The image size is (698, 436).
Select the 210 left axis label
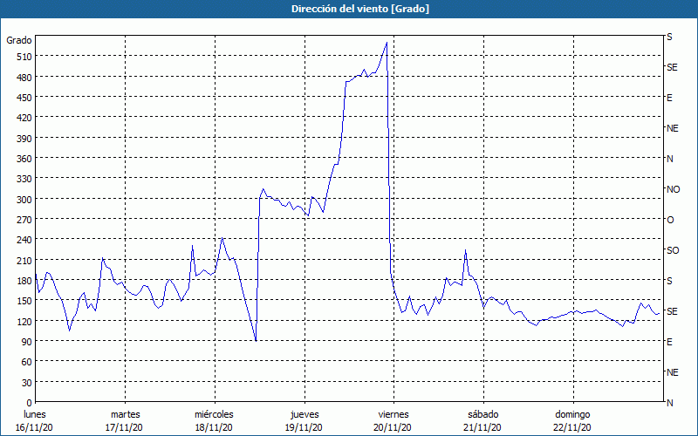24,260
